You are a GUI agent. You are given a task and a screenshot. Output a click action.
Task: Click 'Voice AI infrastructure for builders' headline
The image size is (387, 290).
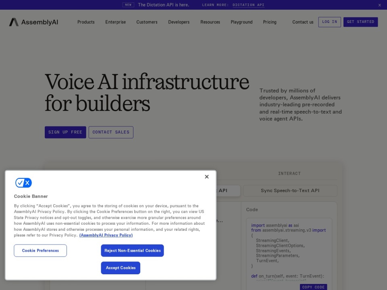(147, 93)
